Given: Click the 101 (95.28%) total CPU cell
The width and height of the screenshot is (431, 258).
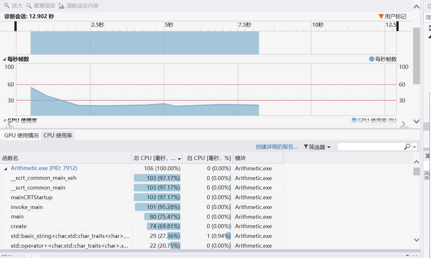Looking at the screenshot, I should pyautogui.click(x=157, y=207).
